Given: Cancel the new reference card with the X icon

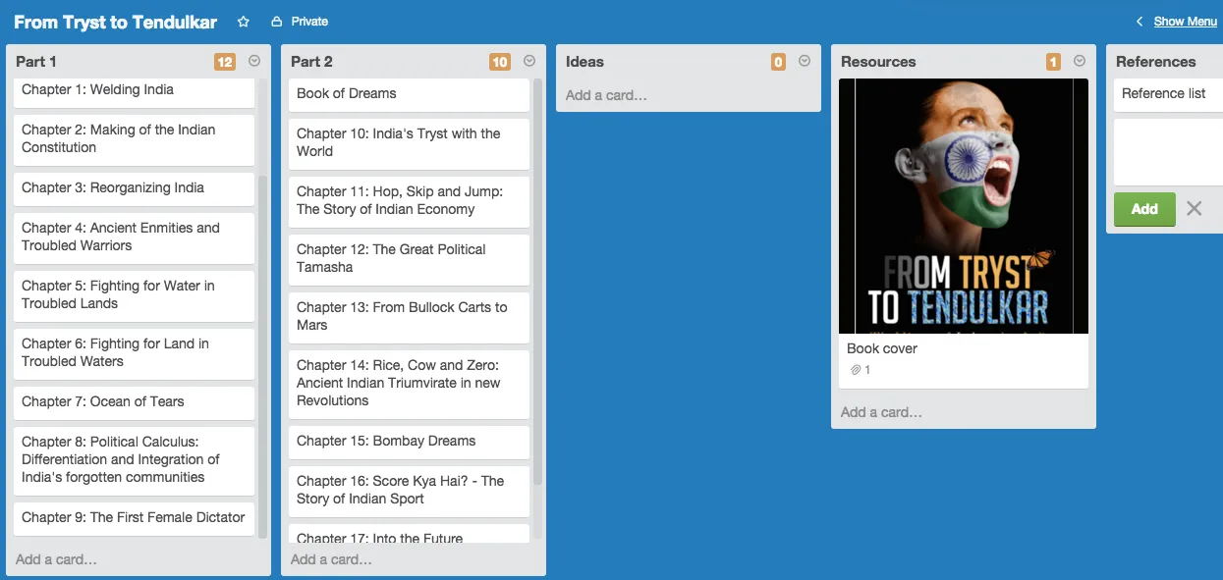Looking at the screenshot, I should click(1195, 209).
